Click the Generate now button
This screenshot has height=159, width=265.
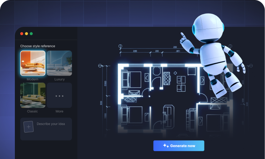pyautogui.click(x=179, y=146)
